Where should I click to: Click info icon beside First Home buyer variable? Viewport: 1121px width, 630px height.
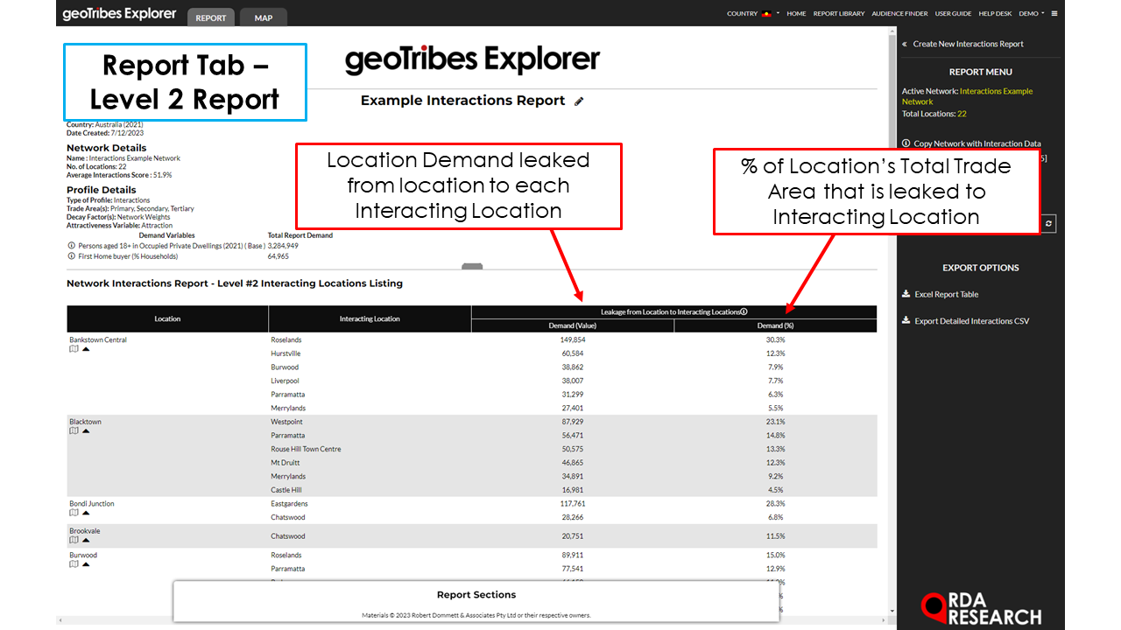coord(71,256)
